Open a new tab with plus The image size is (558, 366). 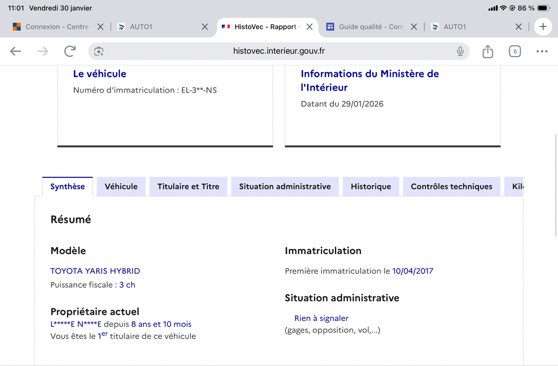click(x=543, y=27)
